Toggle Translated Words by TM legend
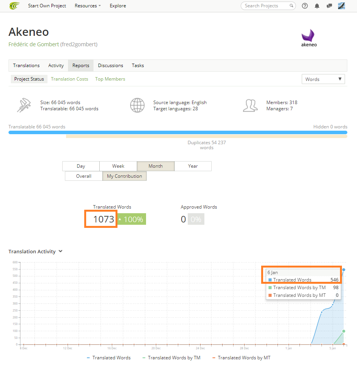357x384 pixels. pos(172,358)
